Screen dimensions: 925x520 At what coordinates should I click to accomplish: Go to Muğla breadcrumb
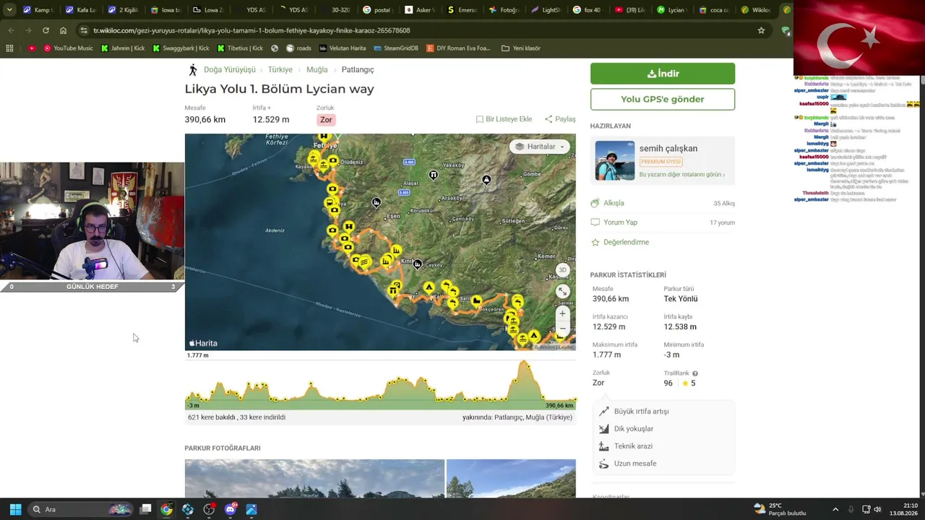coord(317,69)
